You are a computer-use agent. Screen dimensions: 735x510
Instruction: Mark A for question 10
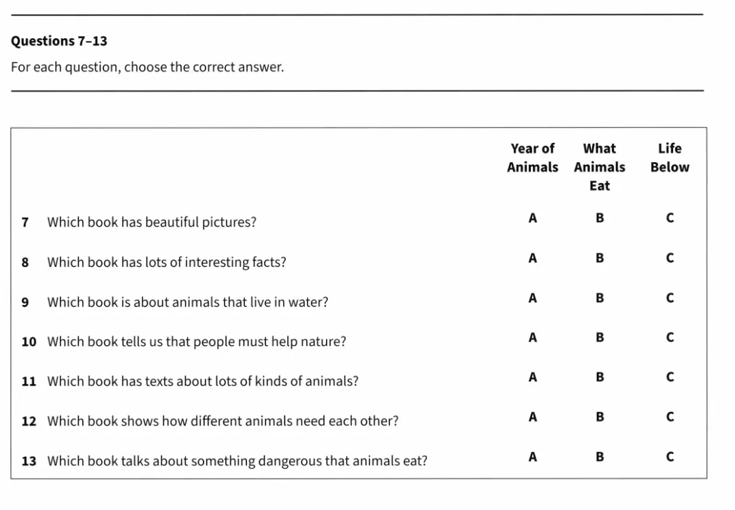click(x=532, y=337)
